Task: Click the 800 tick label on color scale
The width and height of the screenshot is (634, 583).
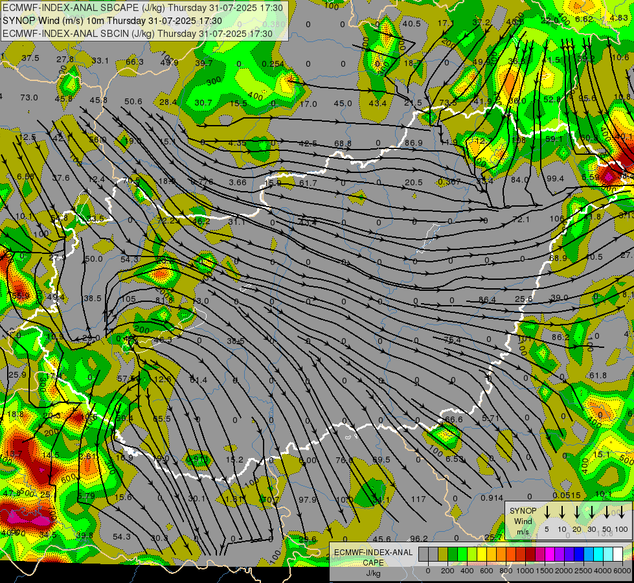Action: click(506, 571)
